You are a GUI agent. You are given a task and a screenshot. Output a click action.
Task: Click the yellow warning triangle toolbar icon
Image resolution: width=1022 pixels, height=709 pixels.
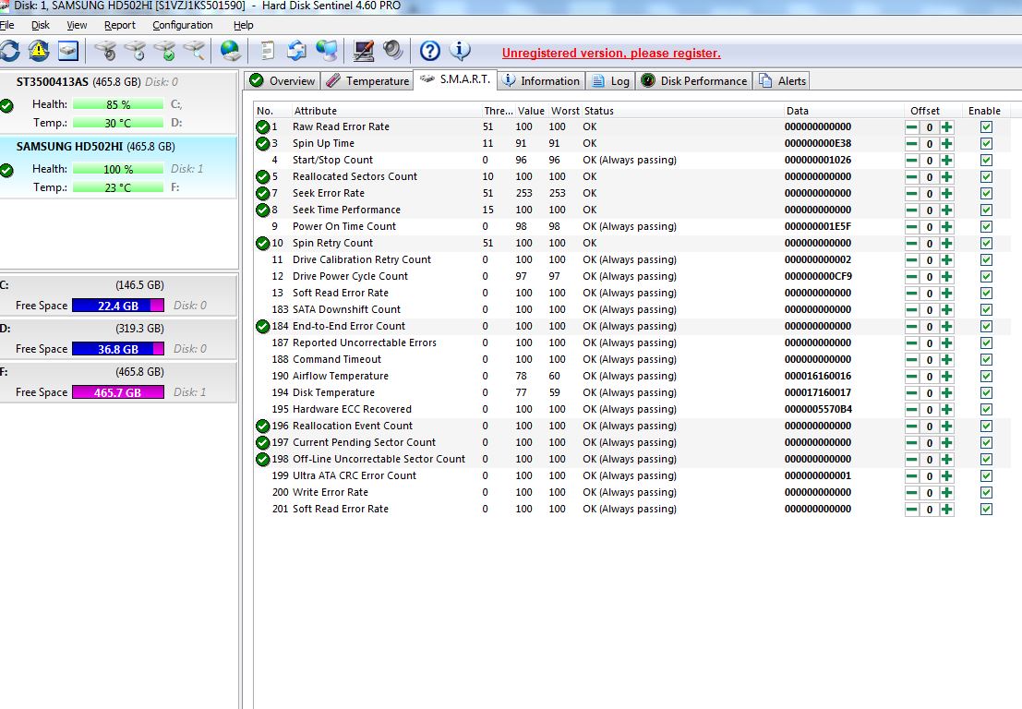point(39,50)
